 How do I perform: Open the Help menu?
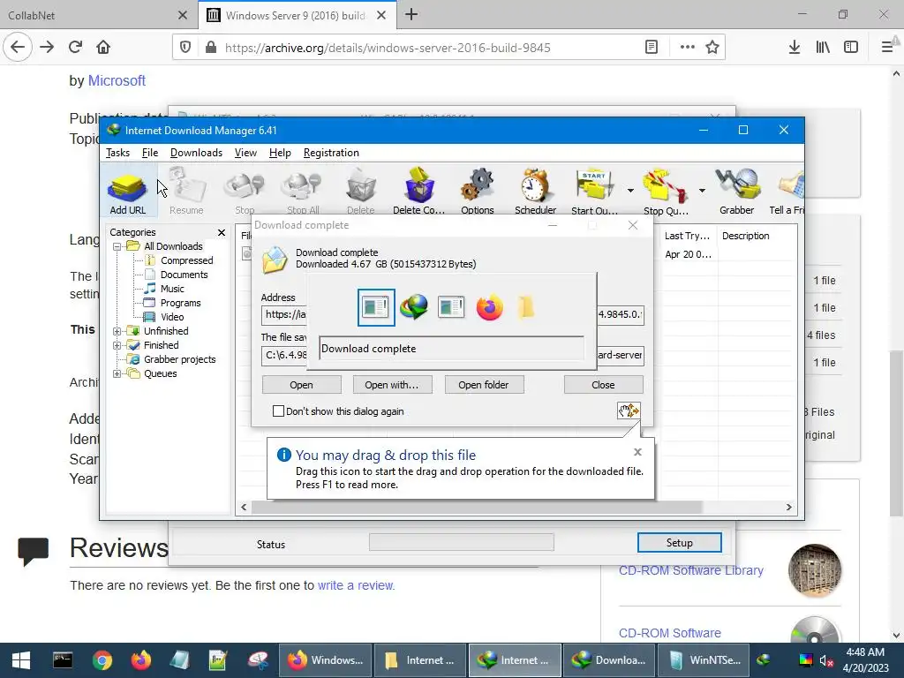pos(280,153)
